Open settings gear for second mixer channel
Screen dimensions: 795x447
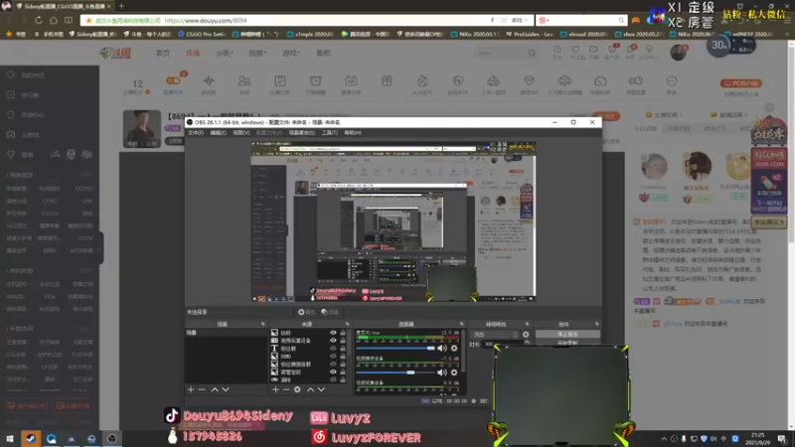click(454, 372)
